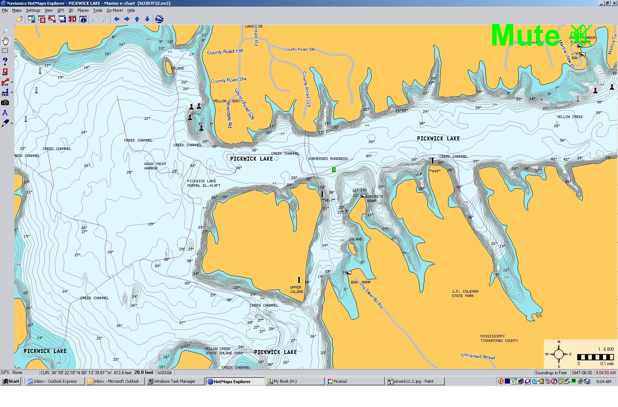Click the question mark query tool

click(5, 61)
